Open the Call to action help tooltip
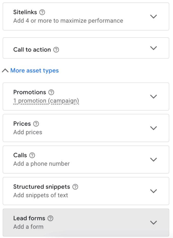Viewport: 173px width, 238px height. (56, 50)
